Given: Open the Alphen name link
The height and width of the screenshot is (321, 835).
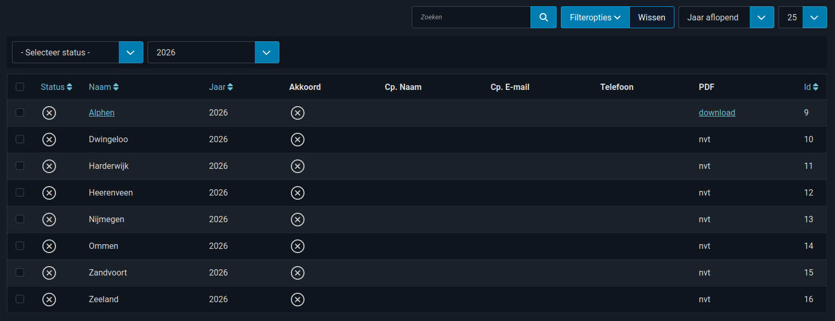Looking at the screenshot, I should pyautogui.click(x=101, y=113).
